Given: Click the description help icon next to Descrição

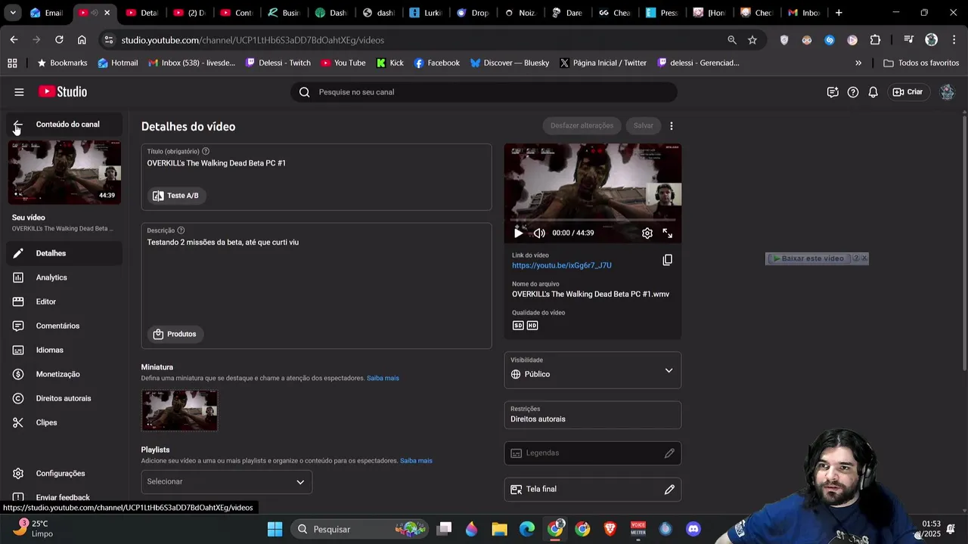Looking at the screenshot, I should coord(181,230).
